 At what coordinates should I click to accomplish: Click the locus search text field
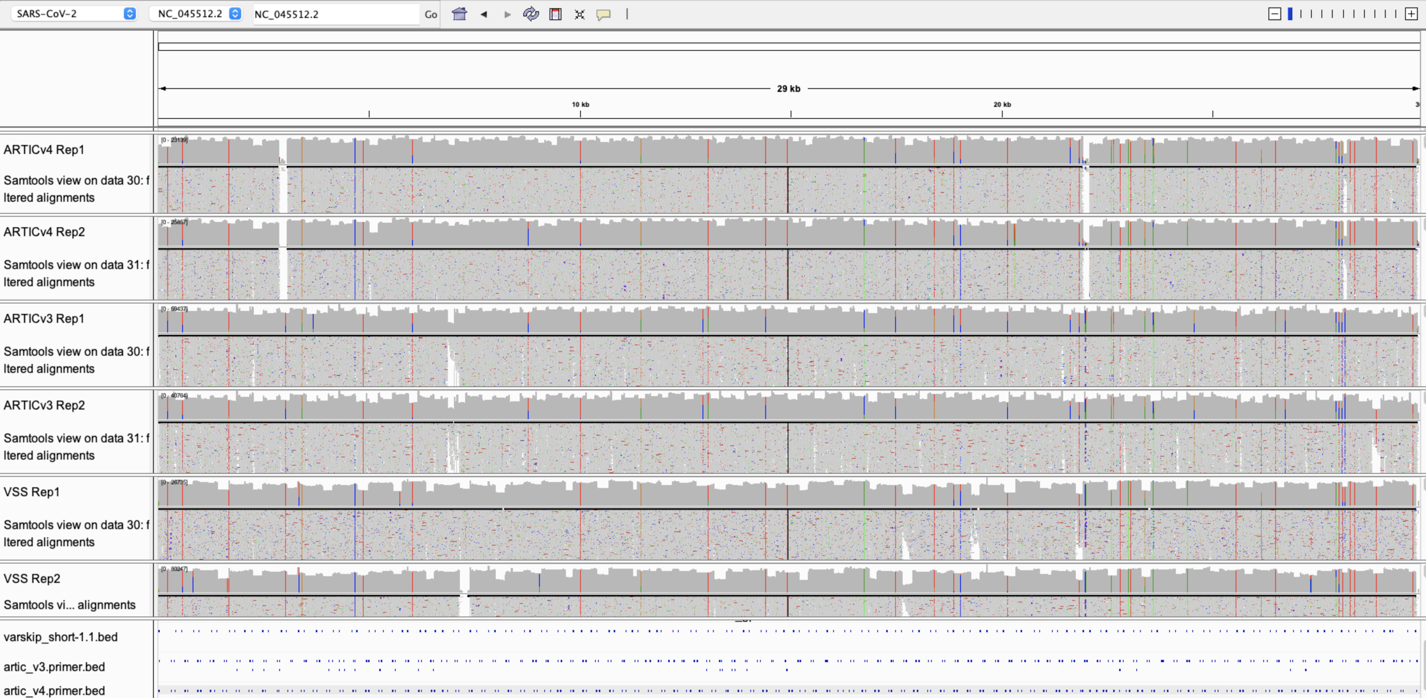(x=335, y=14)
